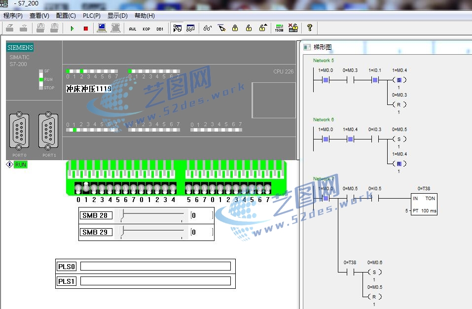Toggle right bank input switch labeled 0

point(213,189)
